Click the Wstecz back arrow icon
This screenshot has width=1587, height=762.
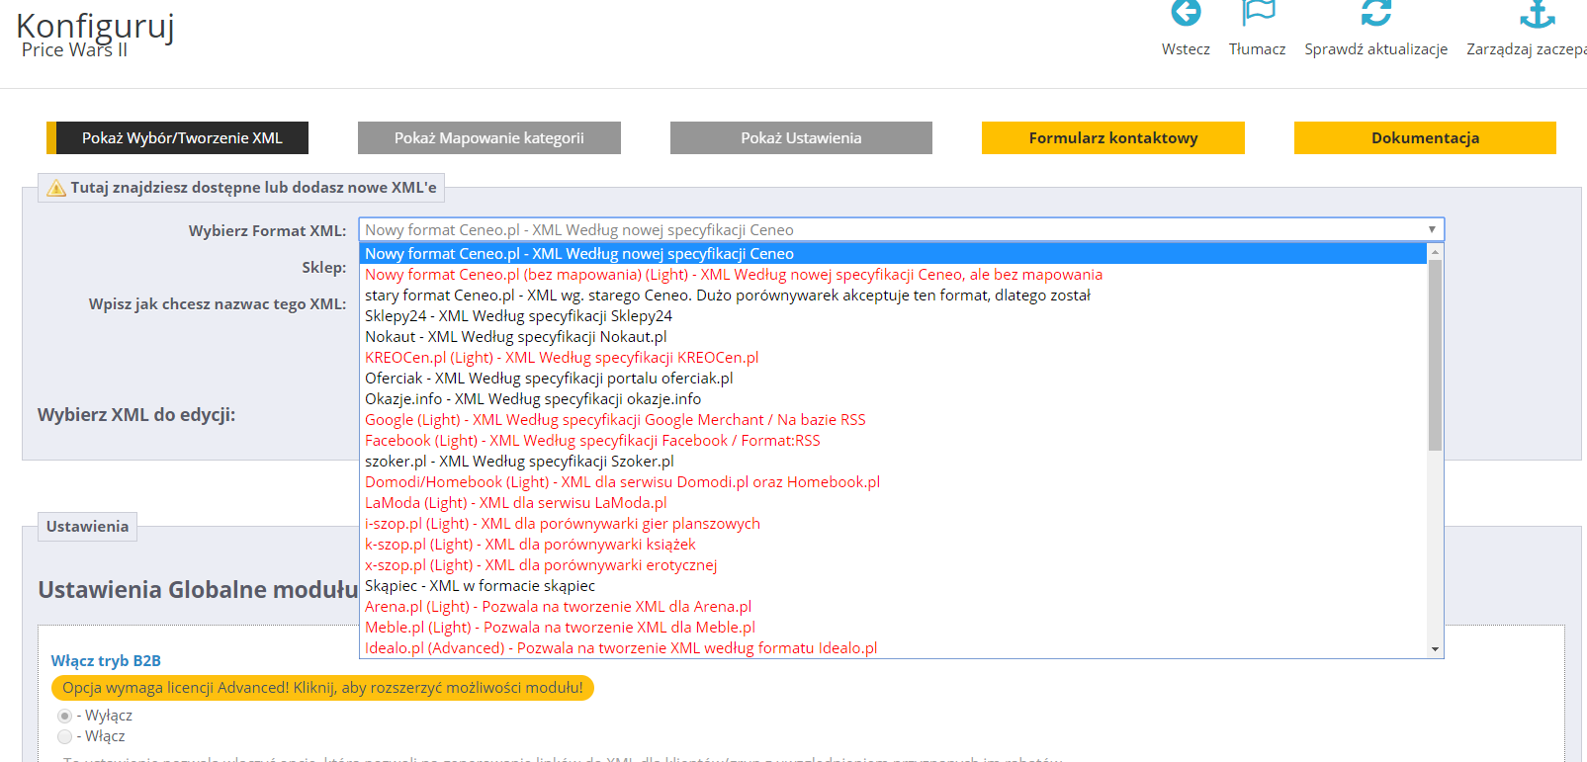(x=1186, y=14)
